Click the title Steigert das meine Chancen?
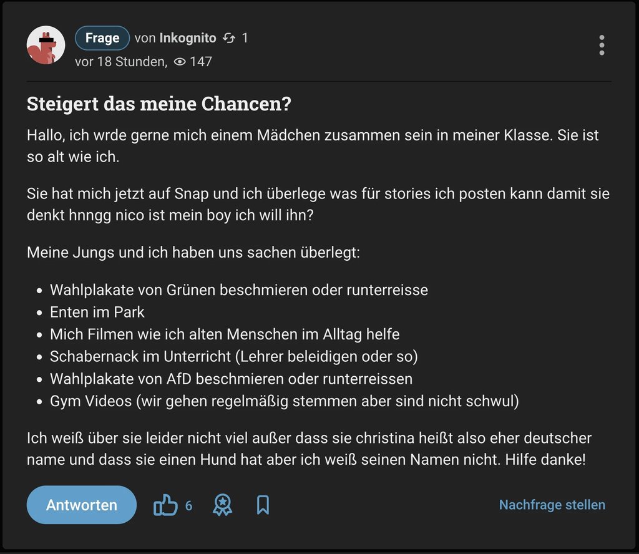 [159, 104]
